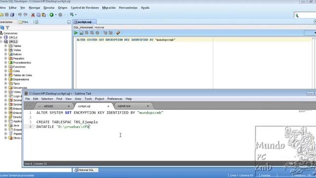Open a new SQL Worksheet with the toolbar icon
This screenshot has height=178, width=316.
72,14
